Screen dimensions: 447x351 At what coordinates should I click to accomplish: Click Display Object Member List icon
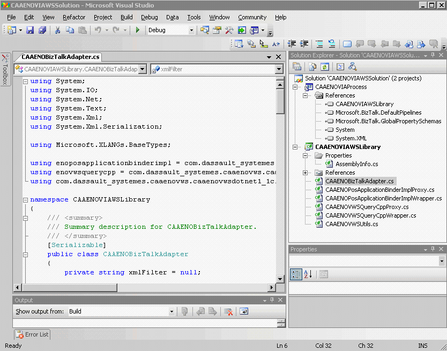click(x=239, y=44)
